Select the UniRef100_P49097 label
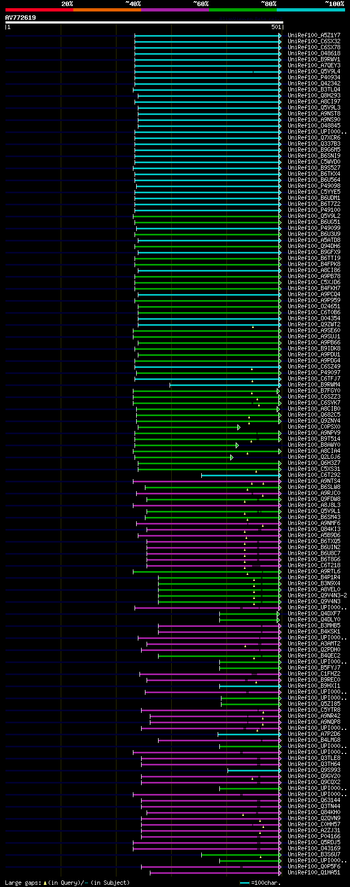 pos(314,373)
